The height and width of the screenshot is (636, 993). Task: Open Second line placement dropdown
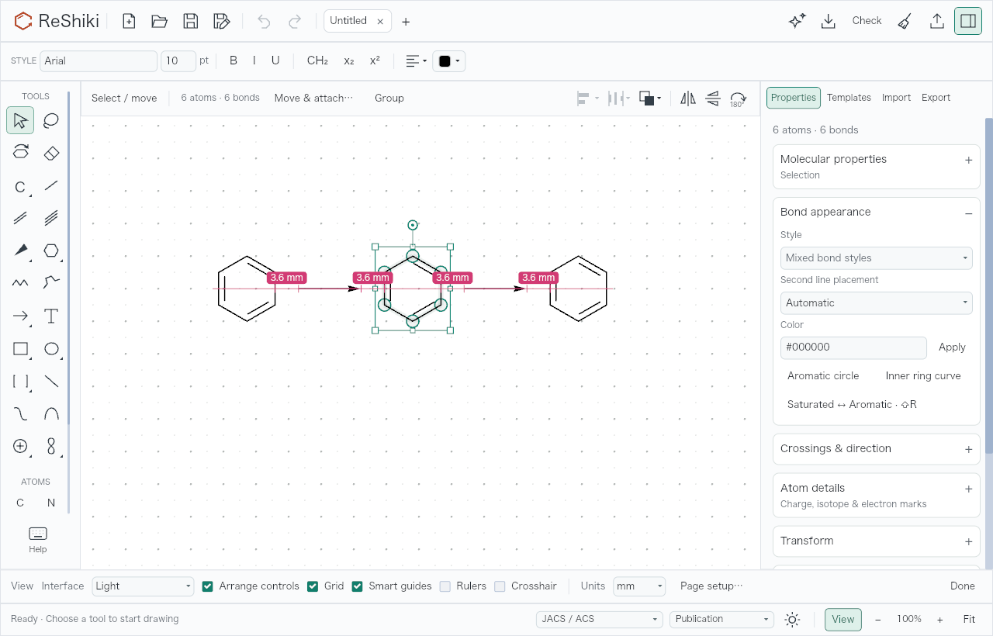877,303
